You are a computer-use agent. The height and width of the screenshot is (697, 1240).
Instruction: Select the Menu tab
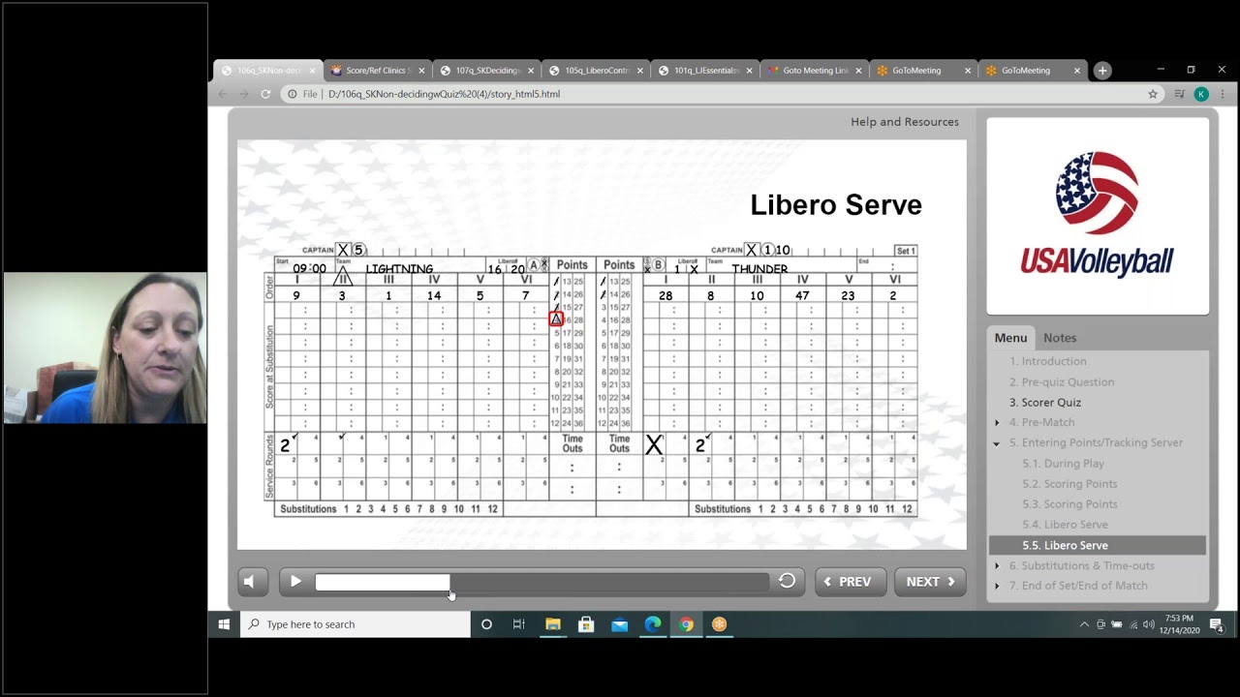(1010, 338)
